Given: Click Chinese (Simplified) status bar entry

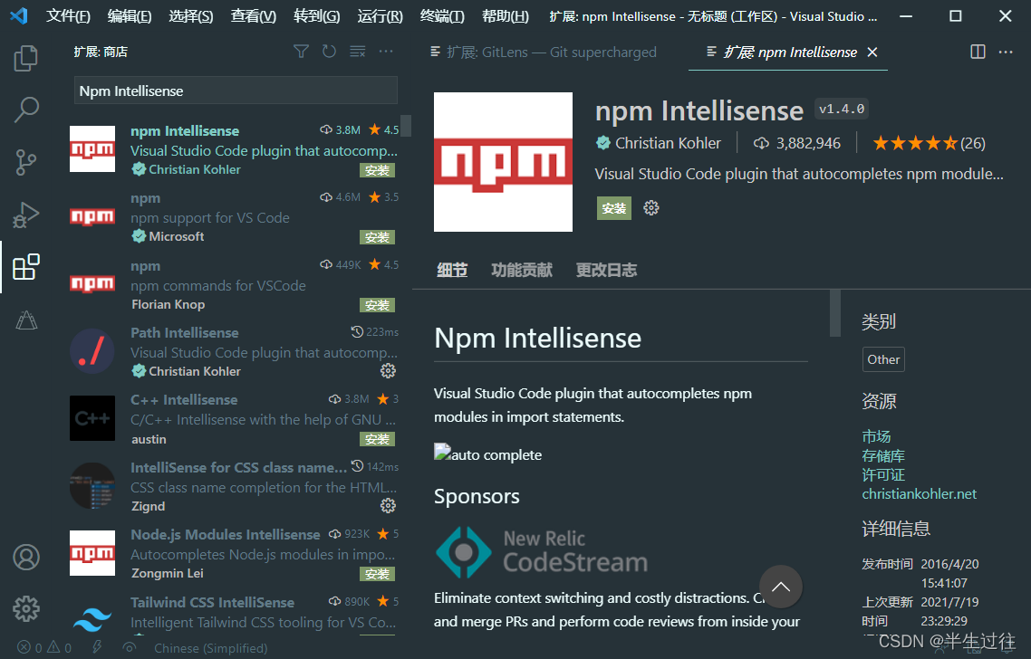Looking at the screenshot, I should click(210, 648).
